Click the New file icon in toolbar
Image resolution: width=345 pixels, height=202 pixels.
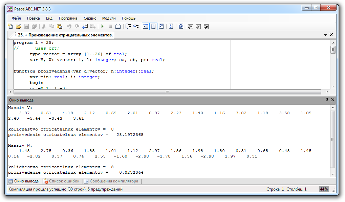10,26
